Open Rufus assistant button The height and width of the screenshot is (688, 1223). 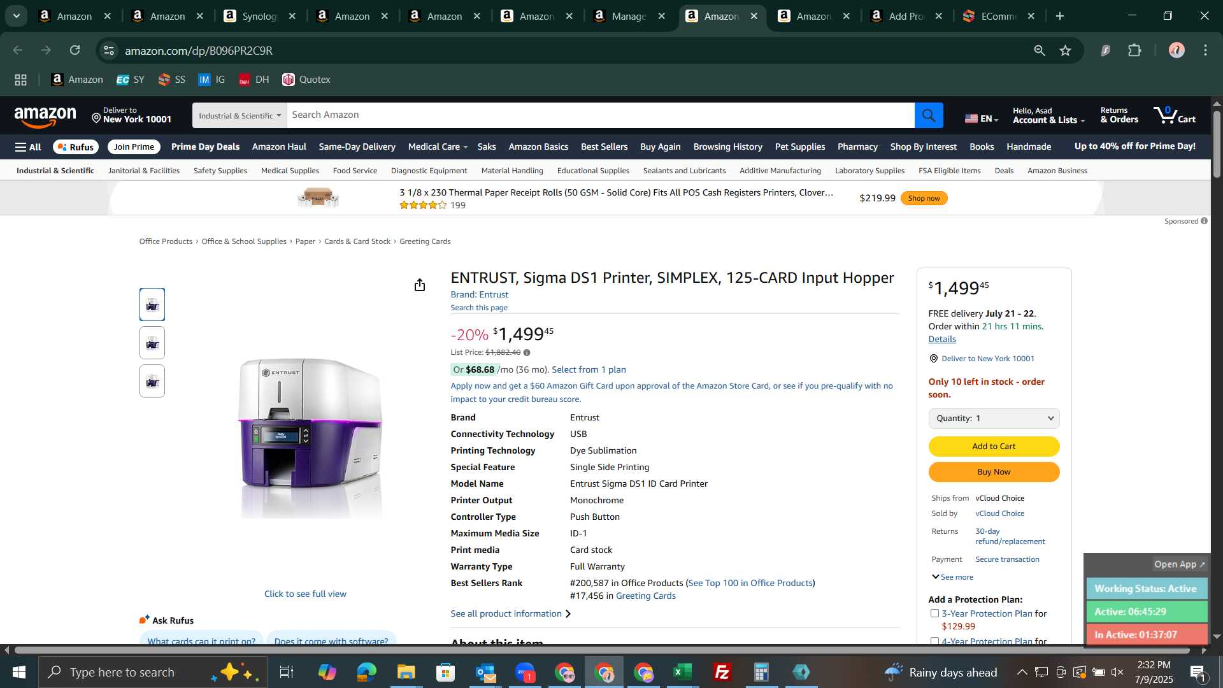pos(76,147)
